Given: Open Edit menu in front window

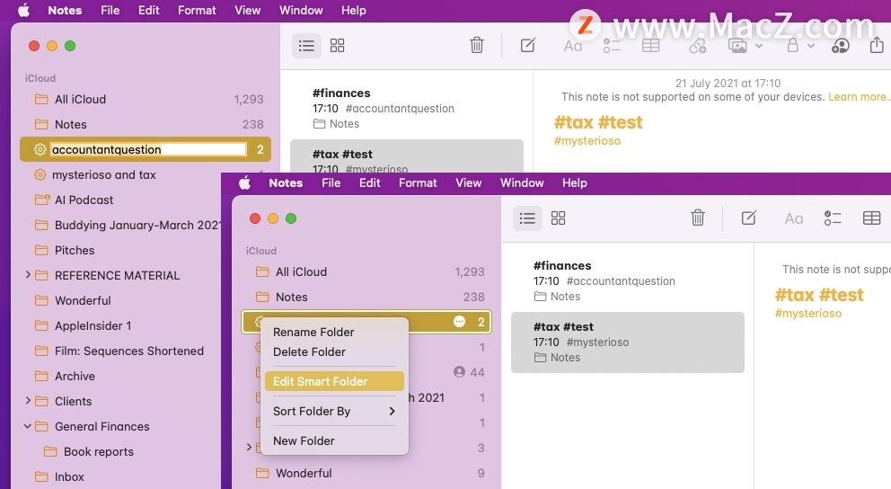Looking at the screenshot, I should [369, 183].
